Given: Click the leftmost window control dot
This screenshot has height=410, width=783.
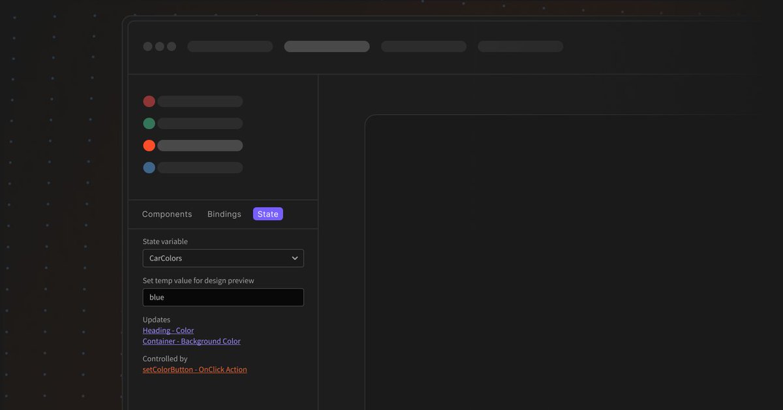Looking at the screenshot, I should point(146,46).
